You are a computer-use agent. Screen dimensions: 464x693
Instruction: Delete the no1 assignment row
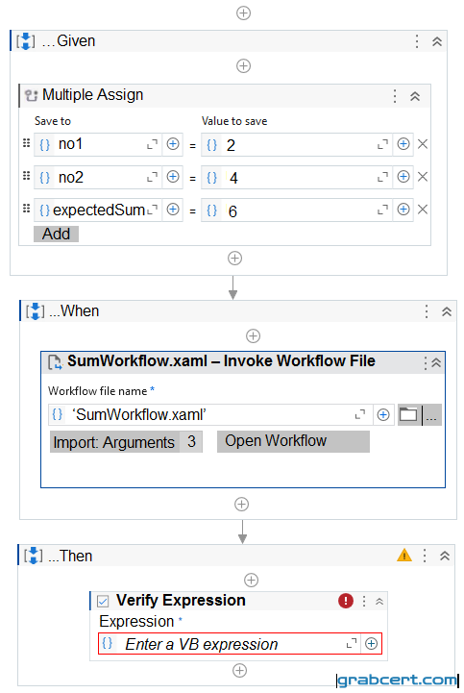(423, 144)
